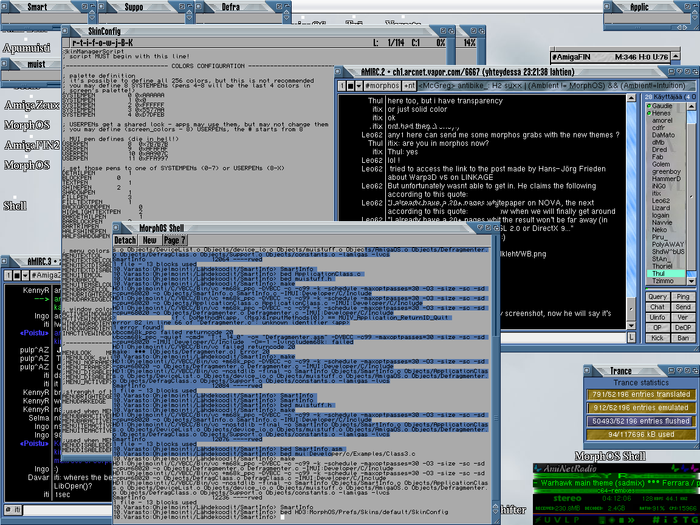700x525 pixels.
Task: Click the L icon in AmiNetRadio bottom row
Action: click(x=567, y=520)
